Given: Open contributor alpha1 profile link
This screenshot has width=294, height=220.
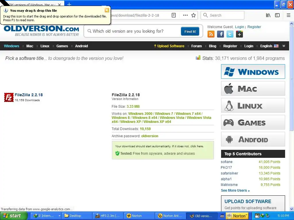Looking at the screenshot, I should (x=226, y=179).
